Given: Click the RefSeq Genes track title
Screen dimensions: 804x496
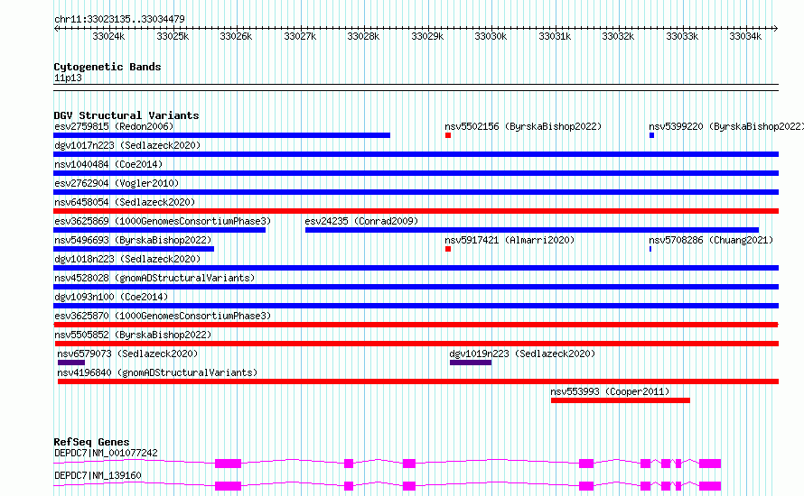Looking at the screenshot, I should (91, 442).
